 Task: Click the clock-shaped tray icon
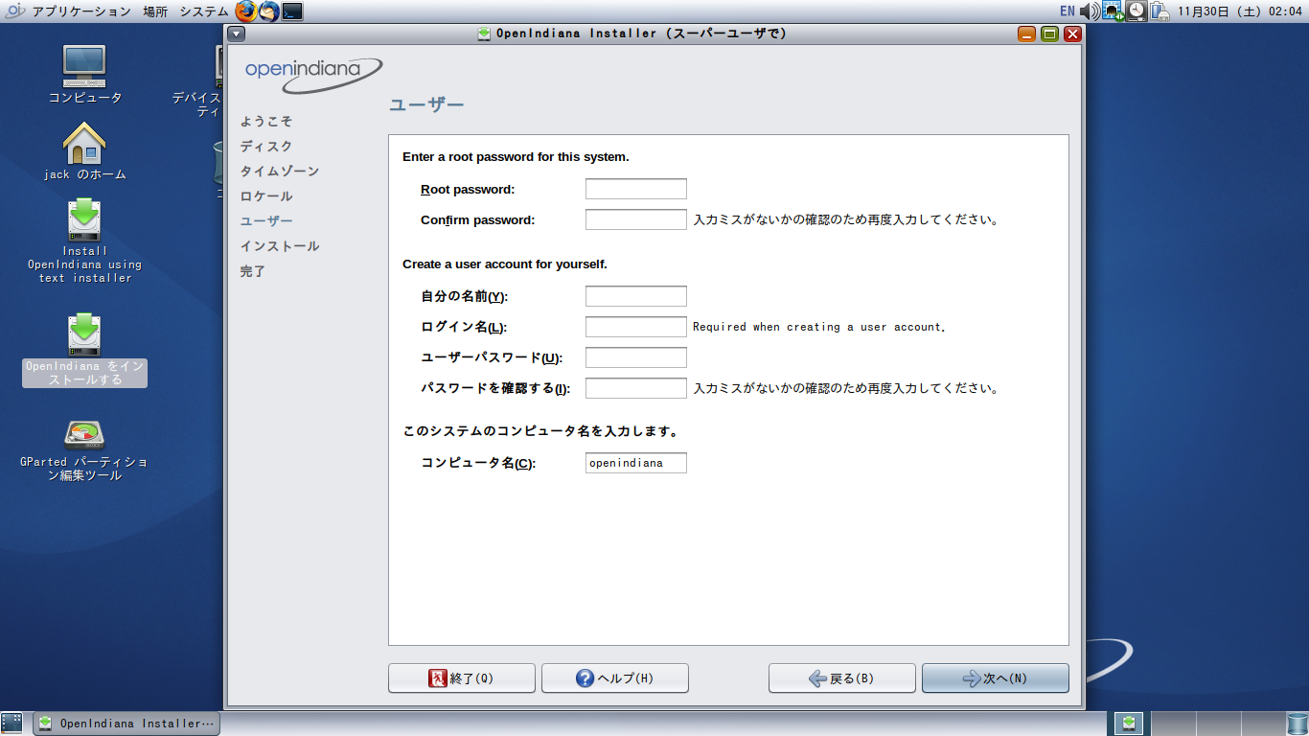(x=1136, y=11)
